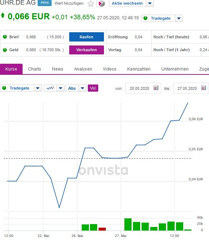209x242 pixels.
Task: Switch to Kennzahlen tab
Action: tap(139, 69)
